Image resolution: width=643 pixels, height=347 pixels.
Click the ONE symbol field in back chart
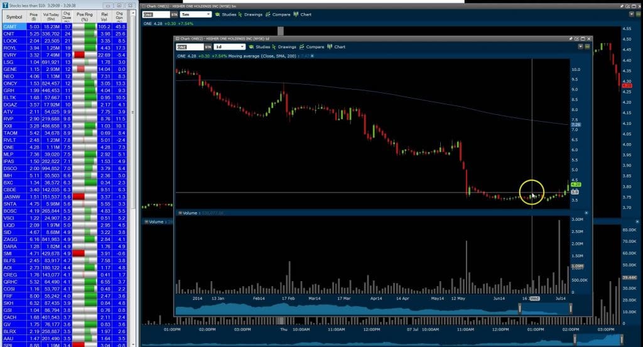coord(156,14)
